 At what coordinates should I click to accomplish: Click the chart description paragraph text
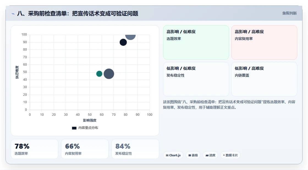(x=229, y=105)
